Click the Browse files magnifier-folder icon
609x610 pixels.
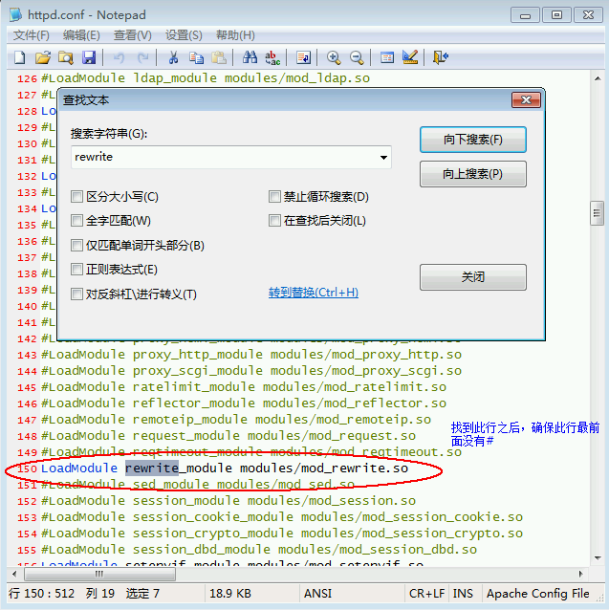click(x=66, y=57)
